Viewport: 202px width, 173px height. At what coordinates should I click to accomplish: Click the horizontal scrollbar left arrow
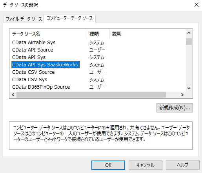[13, 95]
